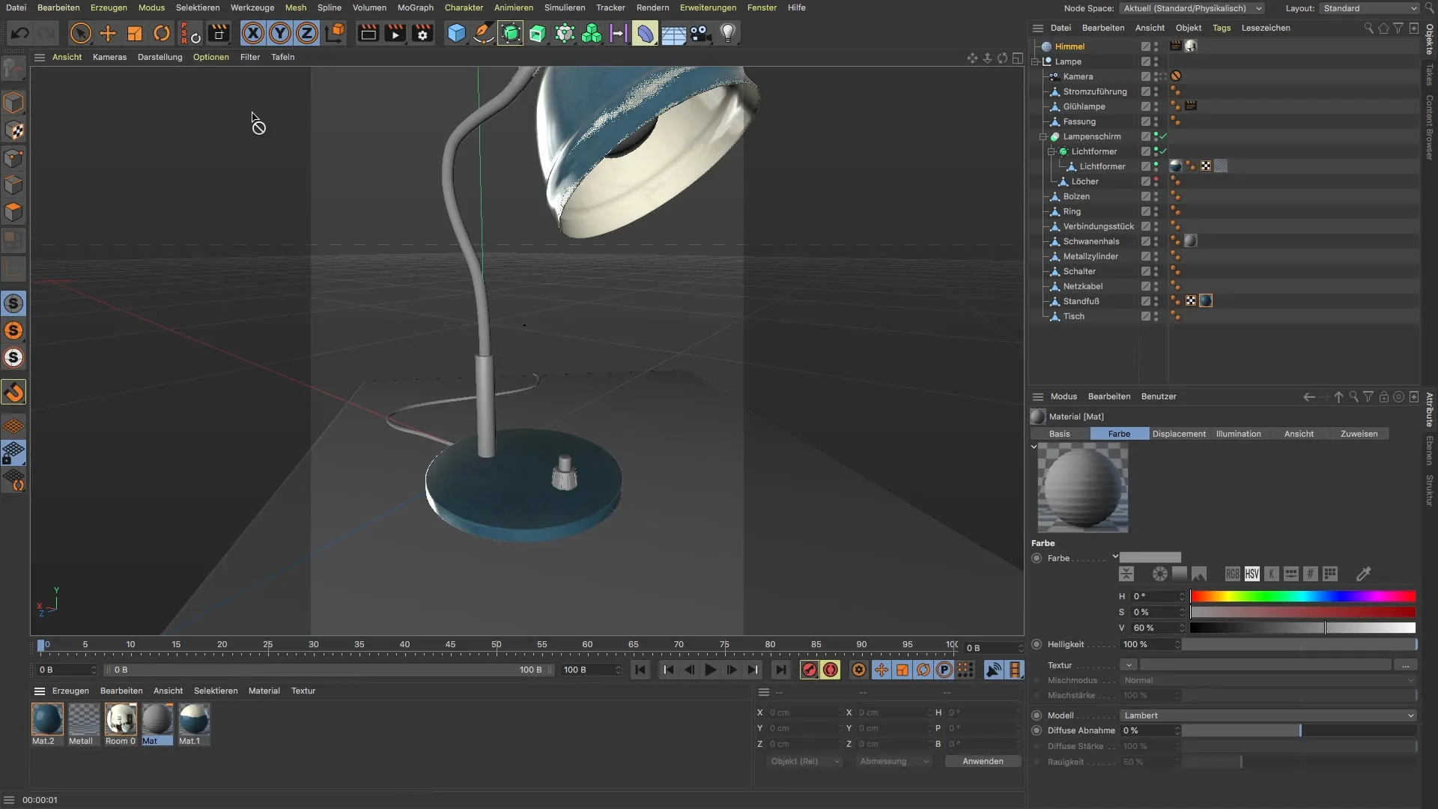The image size is (1438, 809).
Task: Open the MoGraph menu
Action: tap(415, 7)
